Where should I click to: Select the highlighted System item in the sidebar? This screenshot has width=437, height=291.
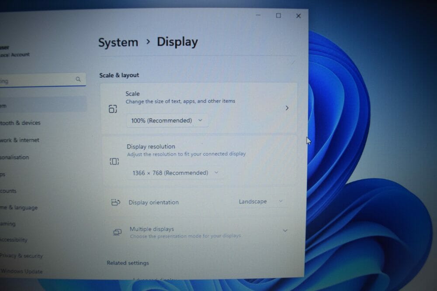(43, 104)
